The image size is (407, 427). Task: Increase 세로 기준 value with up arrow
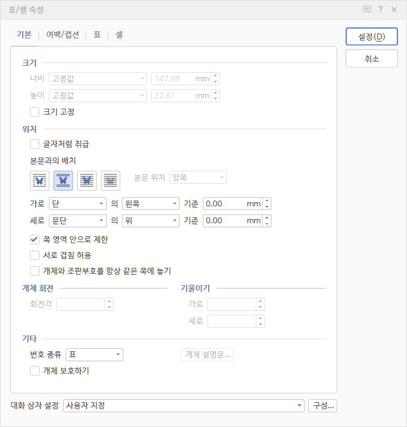click(267, 217)
